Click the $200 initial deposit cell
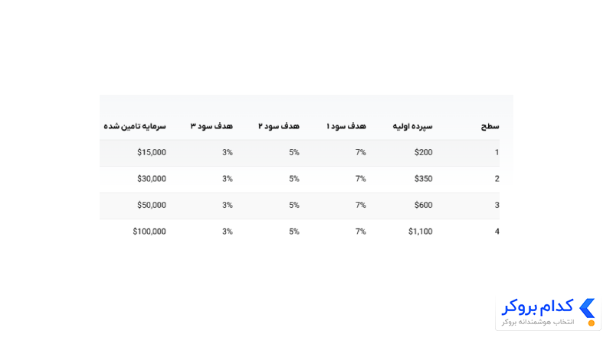The image size is (613, 344). (424, 152)
